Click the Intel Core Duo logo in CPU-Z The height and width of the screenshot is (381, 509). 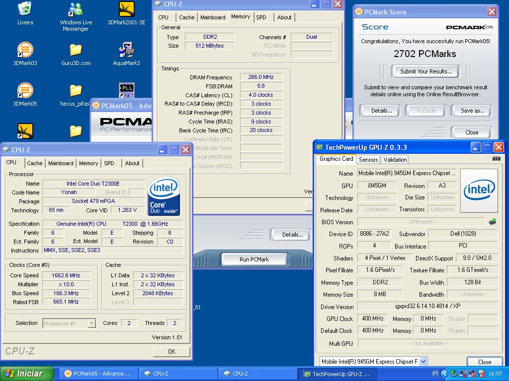point(164,196)
